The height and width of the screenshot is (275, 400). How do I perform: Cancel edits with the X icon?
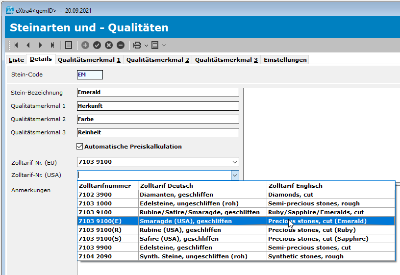click(109, 45)
